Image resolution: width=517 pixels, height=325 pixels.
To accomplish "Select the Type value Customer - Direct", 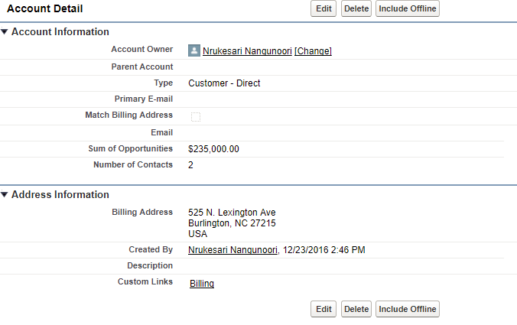I will pos(224,83).
